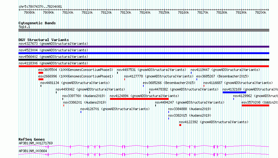The width and height of the screenshot is (278, 158).
Task: Open the nsv4493062 variant label
Action: tap(90, 89)
